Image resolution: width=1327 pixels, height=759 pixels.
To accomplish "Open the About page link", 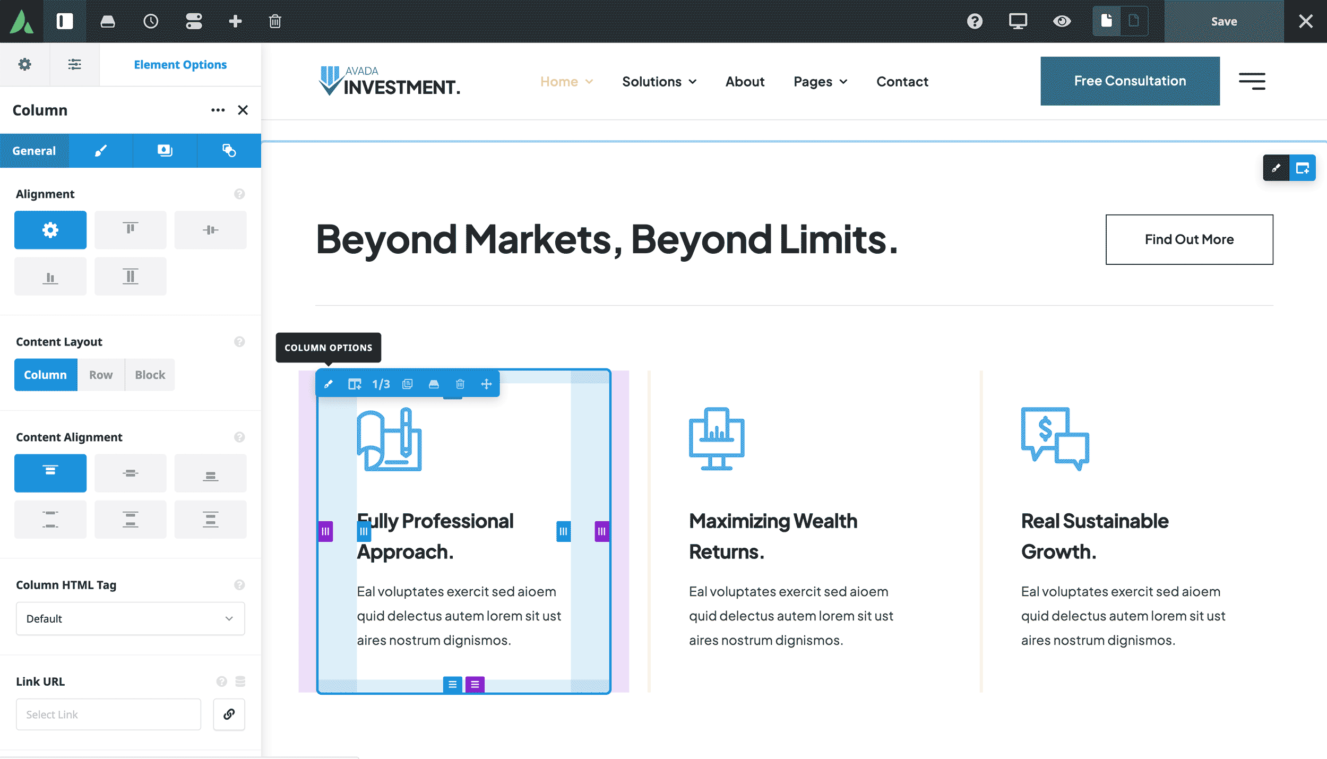I will (x=745, y=82).
